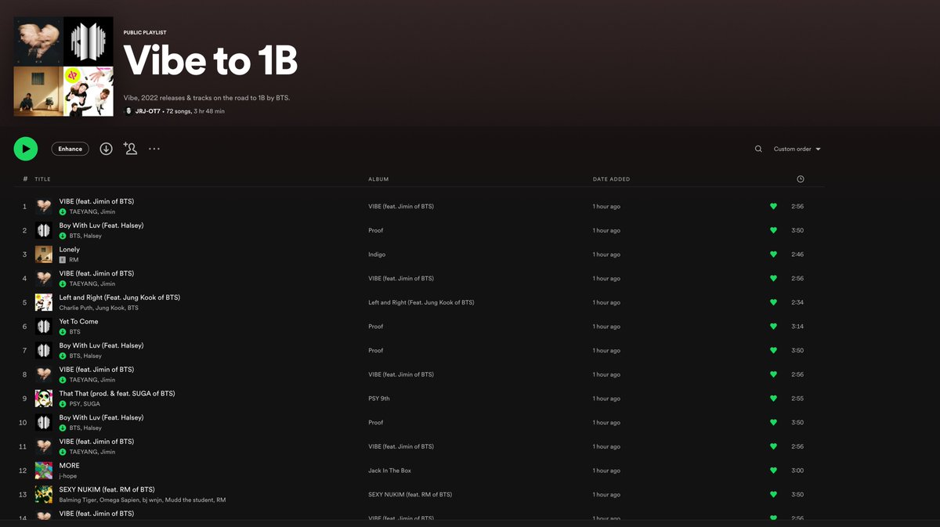
Task: Invite collaborators with the add-user icon
Action: [x=130, y=148]
